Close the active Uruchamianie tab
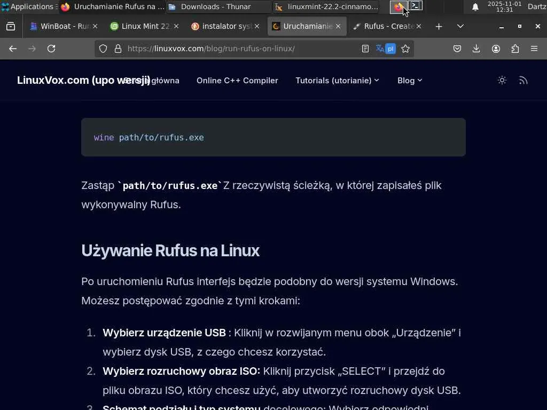The image size is (547, 410). [338, 26]
